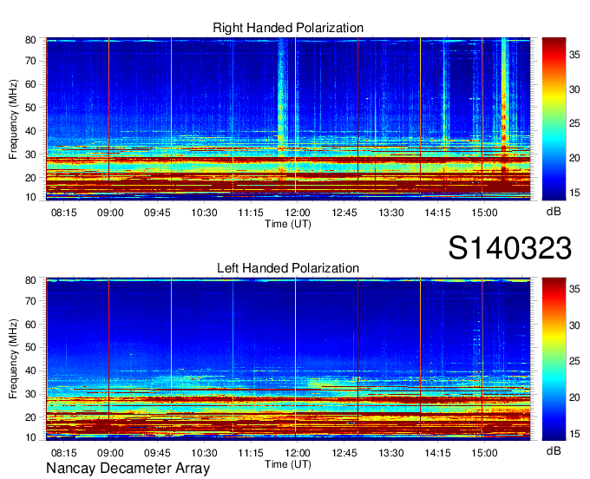This screenshot has width=590, height=479.
Task: Click the 20 value on Left Handed color bar
Action: 574,397
